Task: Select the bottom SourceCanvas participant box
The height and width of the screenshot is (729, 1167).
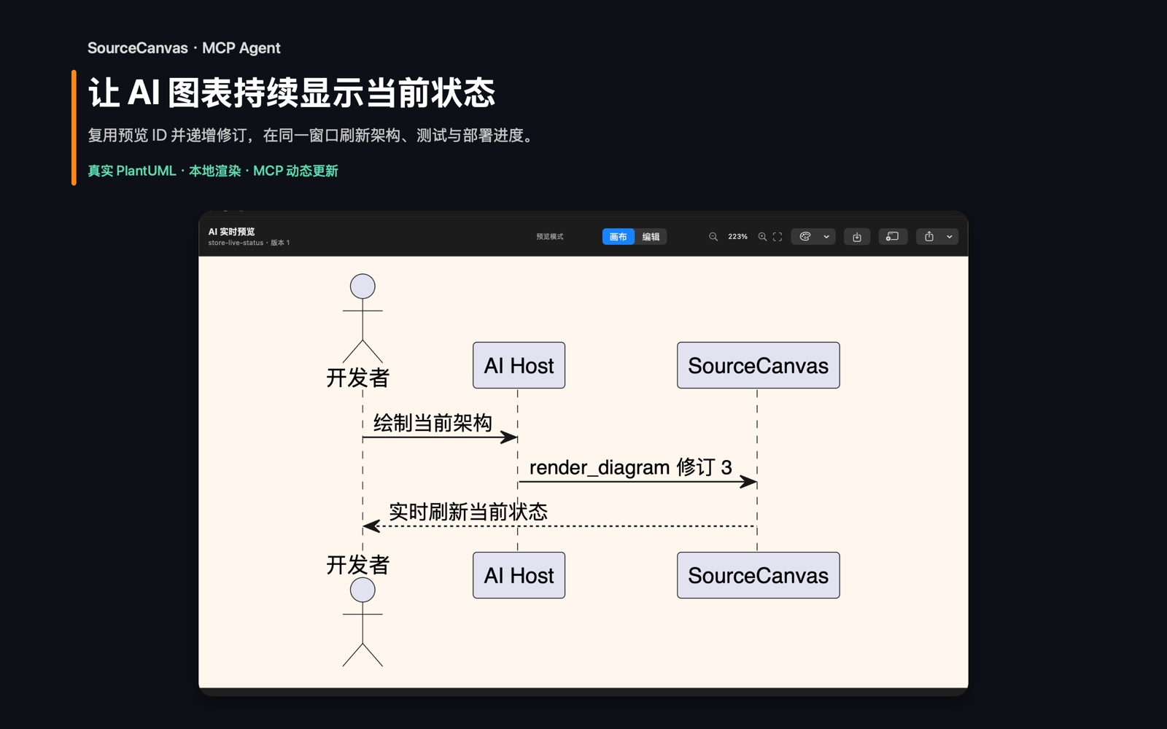Action: (758, 575)
